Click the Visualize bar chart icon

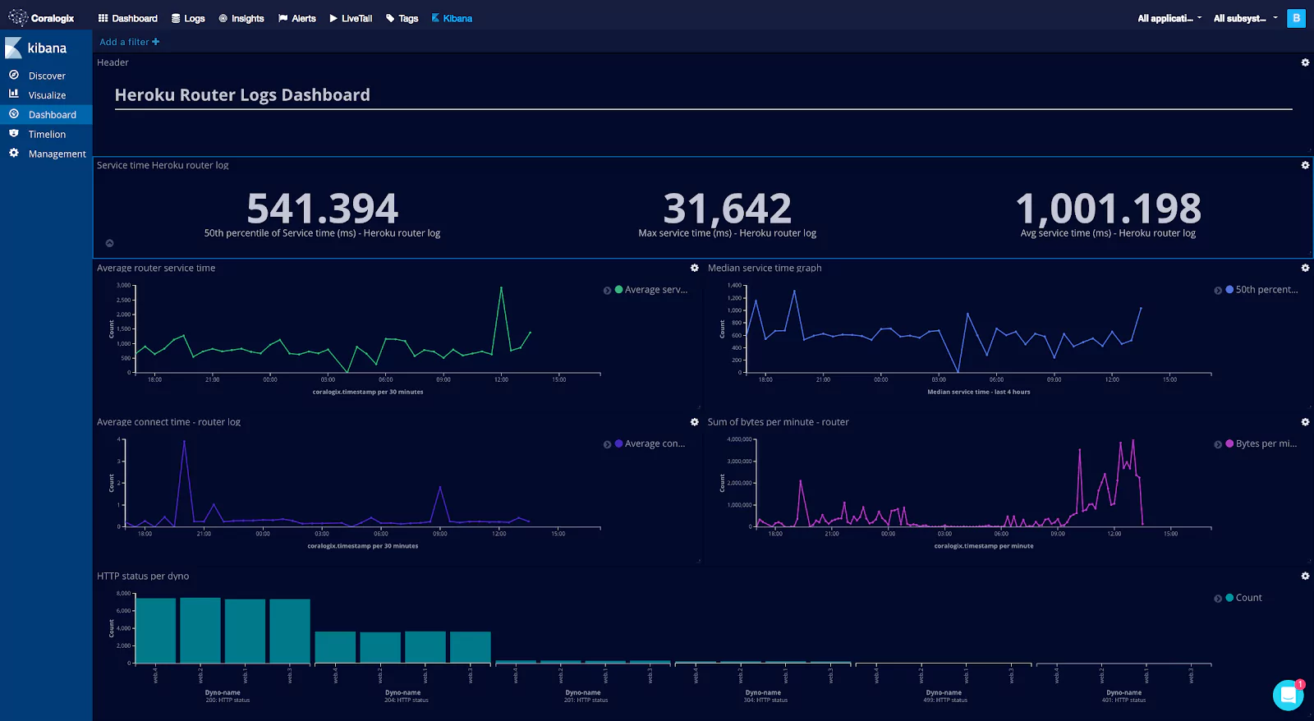14,94
